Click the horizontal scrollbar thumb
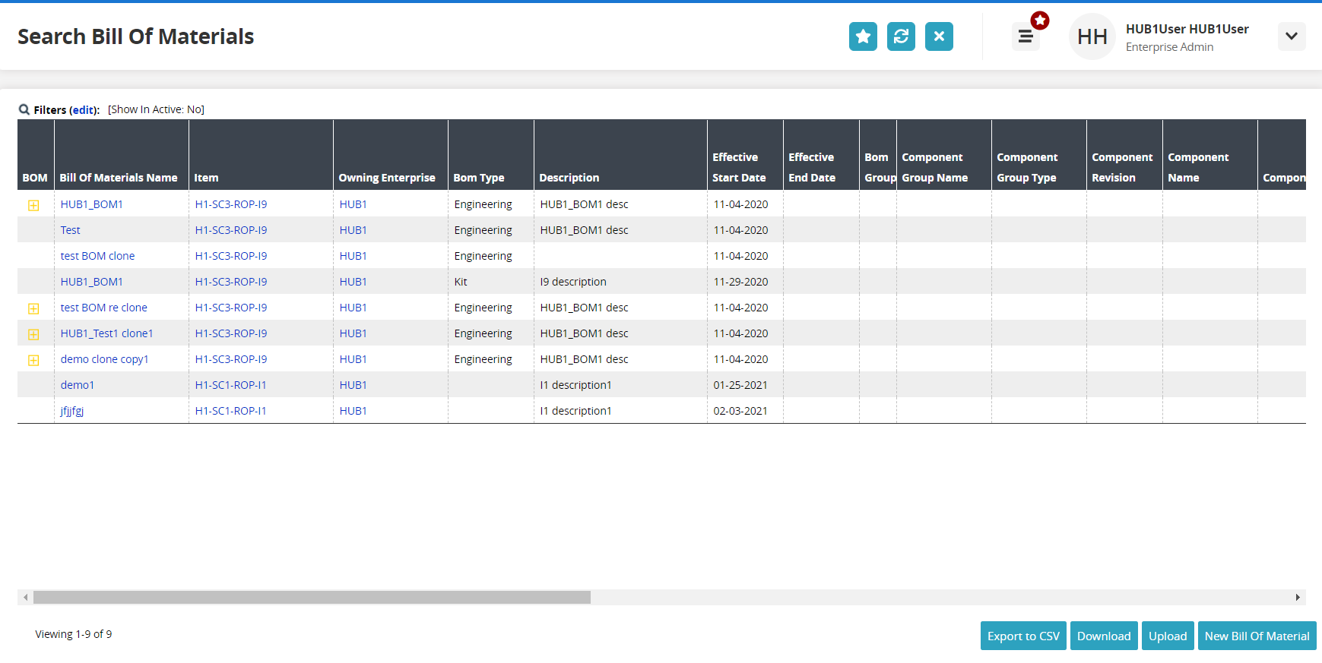The width and height of the screenshot is (1322, 663). click(312, 598)
